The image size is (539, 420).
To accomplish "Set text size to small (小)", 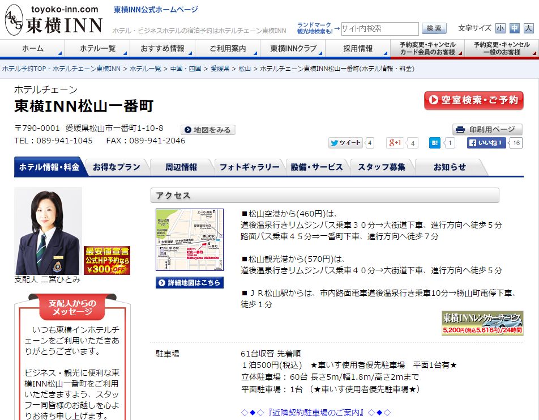I will point(500,28).
